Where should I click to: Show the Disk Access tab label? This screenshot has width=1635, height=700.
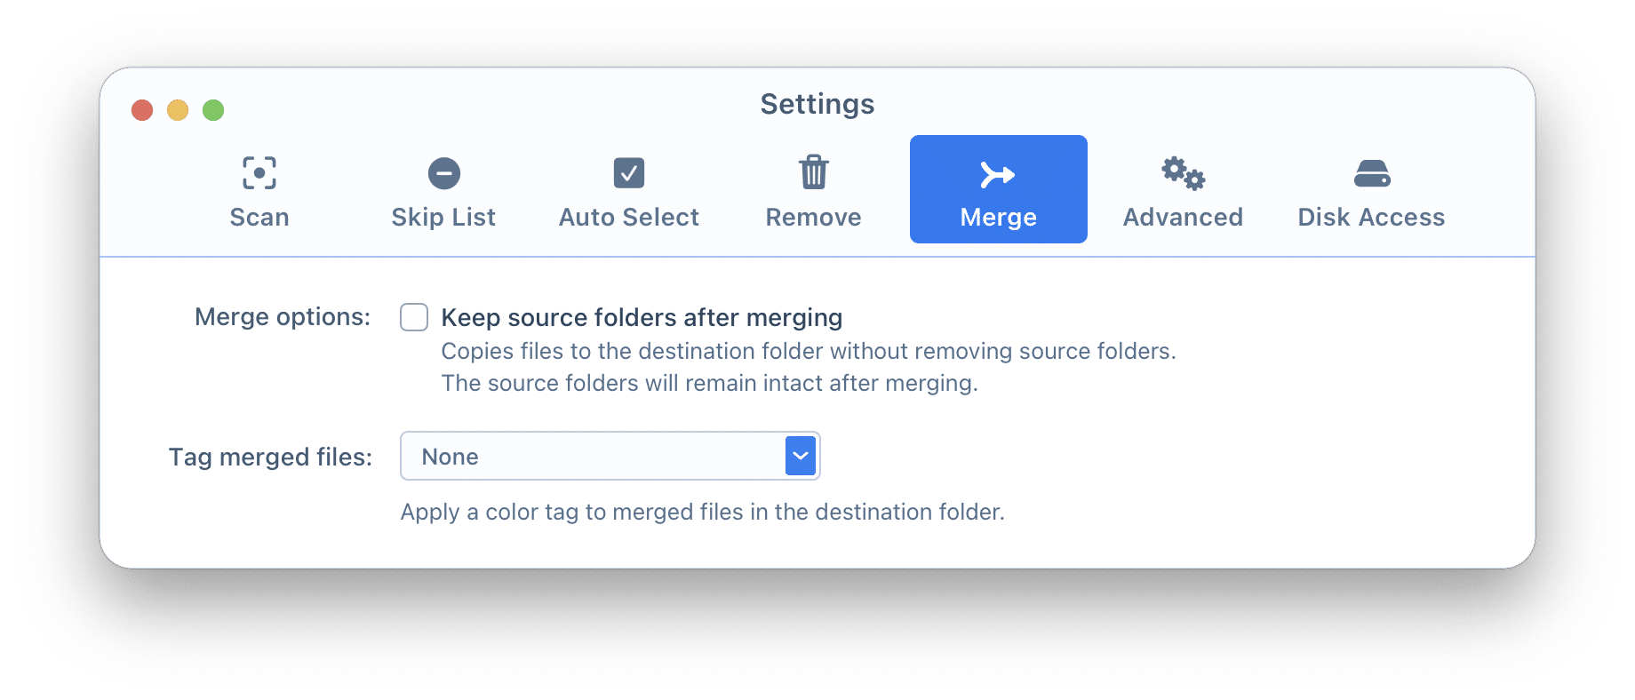[x=1371, y=218]
